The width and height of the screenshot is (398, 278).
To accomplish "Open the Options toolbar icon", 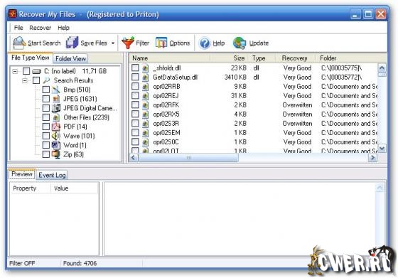I will coord(161,43).
